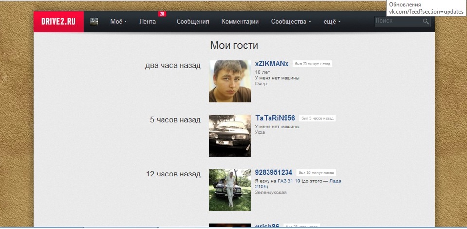The image size is (467, 229).
Task: Click the '5 часов назад' timestamp
Action: click(x=176, y=120)
